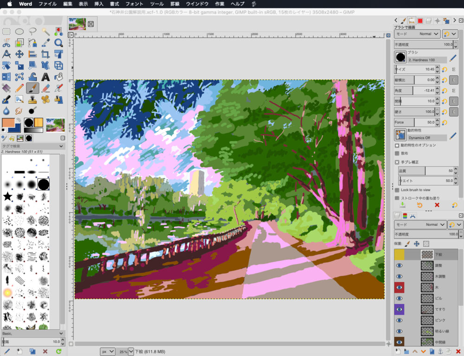Enable the Lock brush to view checkbox
The width and height of the screenshot is (464, 356).
[x=397, y=190]
